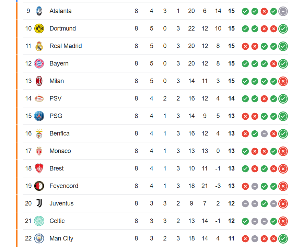Click the PSV team name
Viewport: 303px width, 247px height.
[x=56, y=98]
